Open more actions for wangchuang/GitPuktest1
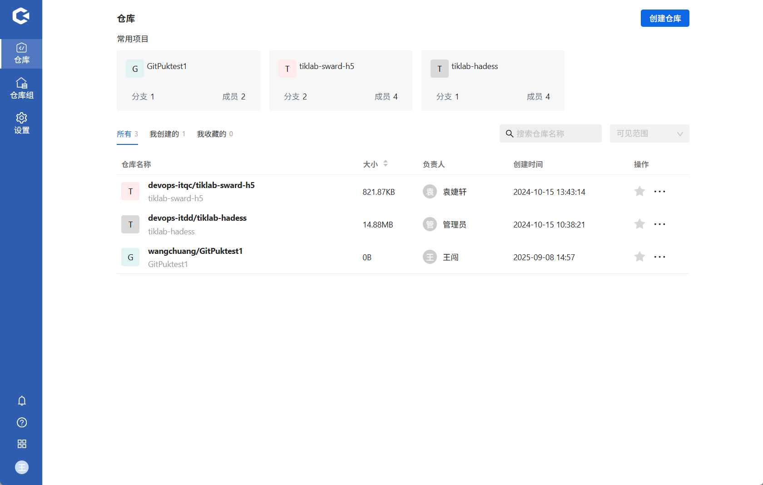 659,257
